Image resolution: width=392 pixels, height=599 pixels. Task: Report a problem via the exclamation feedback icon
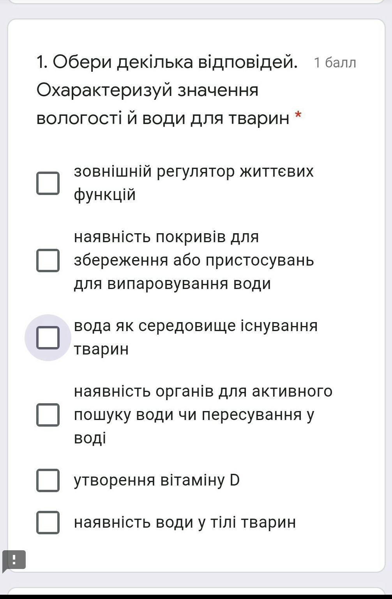tap(14, 560)
